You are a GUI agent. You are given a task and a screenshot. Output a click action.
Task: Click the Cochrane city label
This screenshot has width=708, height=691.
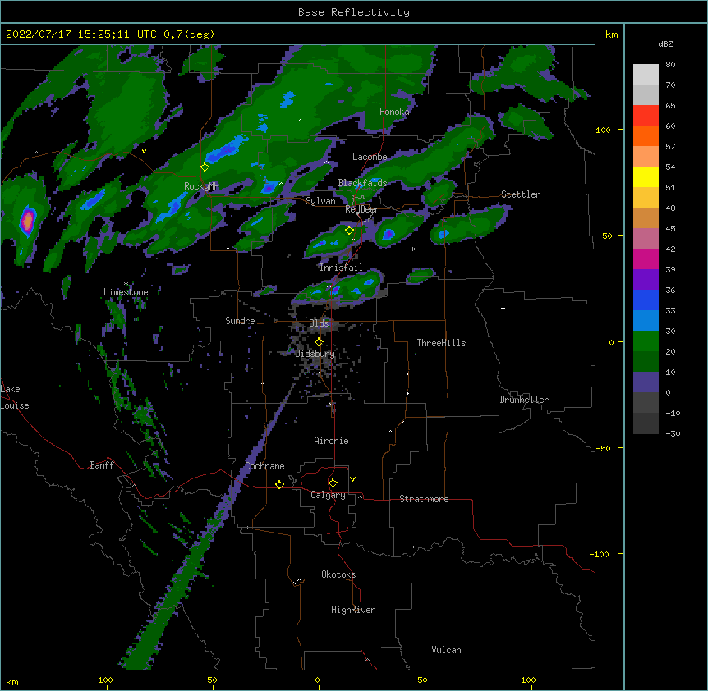264,466
